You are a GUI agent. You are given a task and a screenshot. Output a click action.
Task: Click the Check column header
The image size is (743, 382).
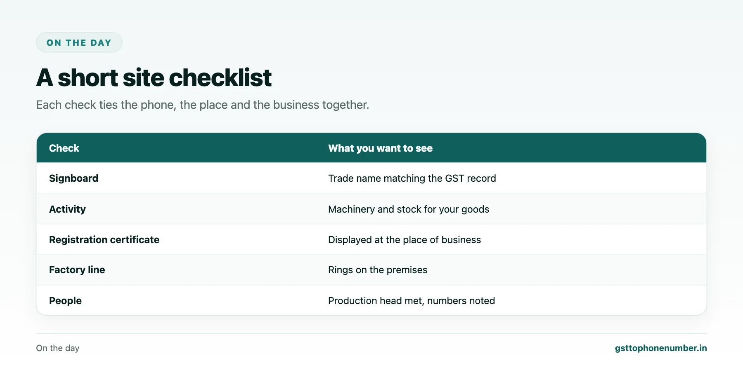click(x=64, y=148)
